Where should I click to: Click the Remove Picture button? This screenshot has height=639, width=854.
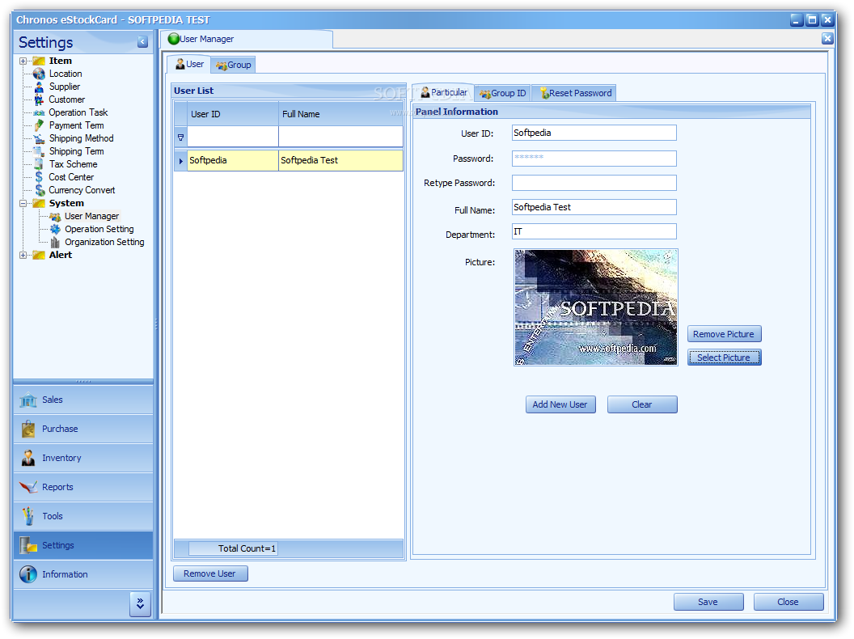point(724,334)
